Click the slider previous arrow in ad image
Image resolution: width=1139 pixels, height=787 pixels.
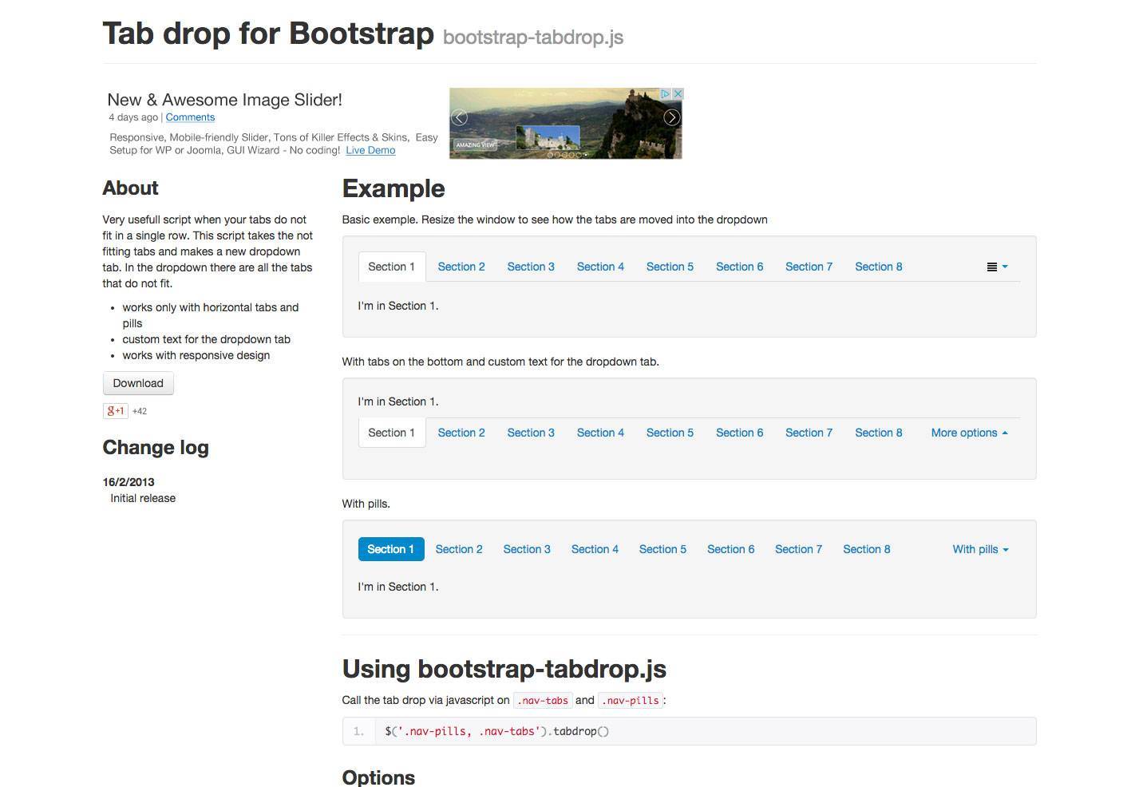460,117
